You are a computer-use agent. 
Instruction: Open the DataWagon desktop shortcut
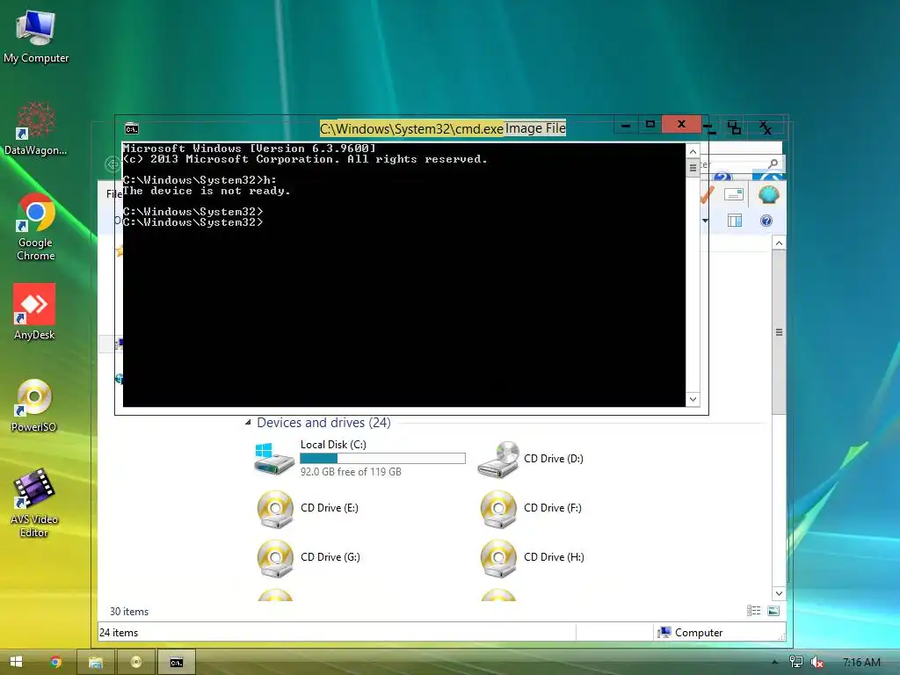(35, 128)
